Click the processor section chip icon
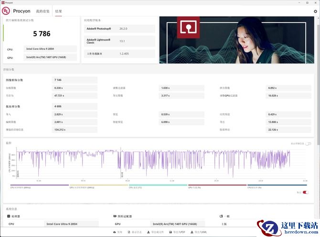320x237 pixels. click(x=9, y=216)
